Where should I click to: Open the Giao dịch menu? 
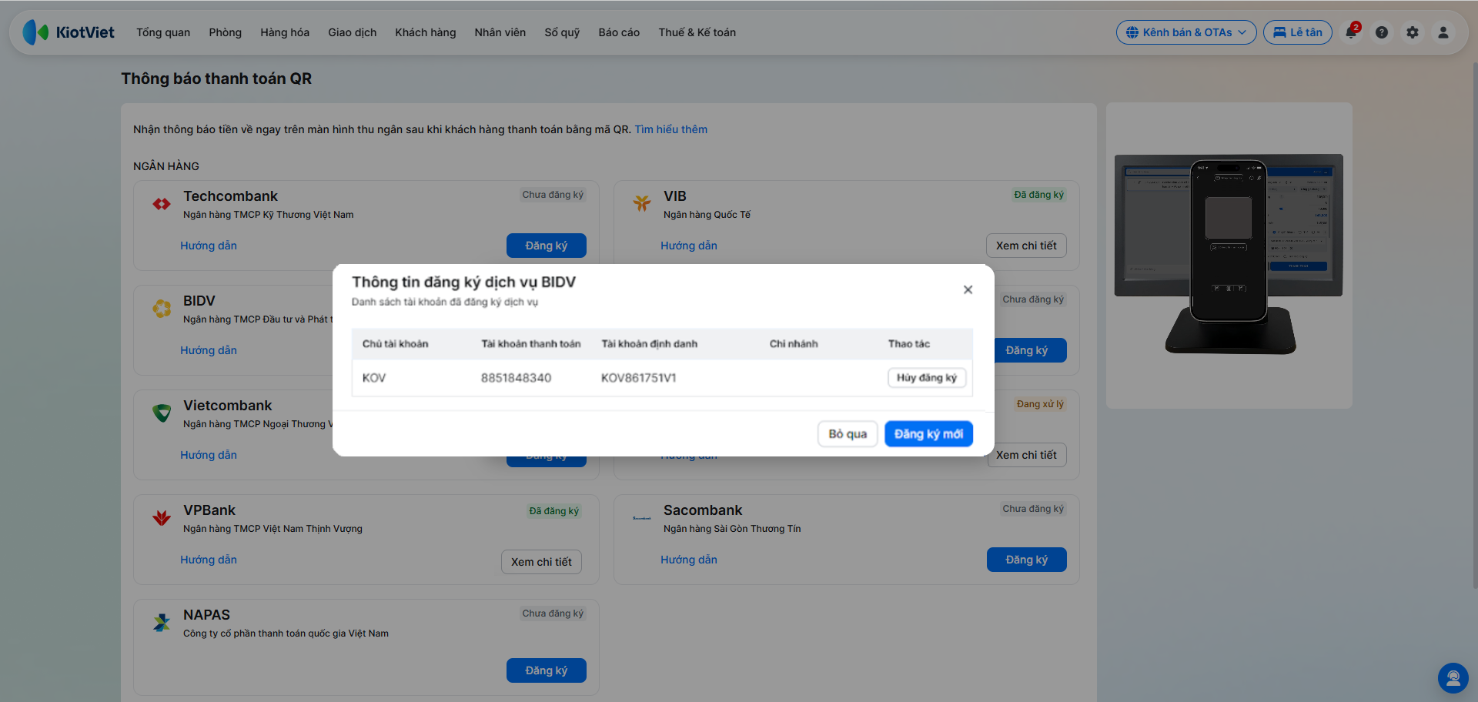click(x=353, y=32)
